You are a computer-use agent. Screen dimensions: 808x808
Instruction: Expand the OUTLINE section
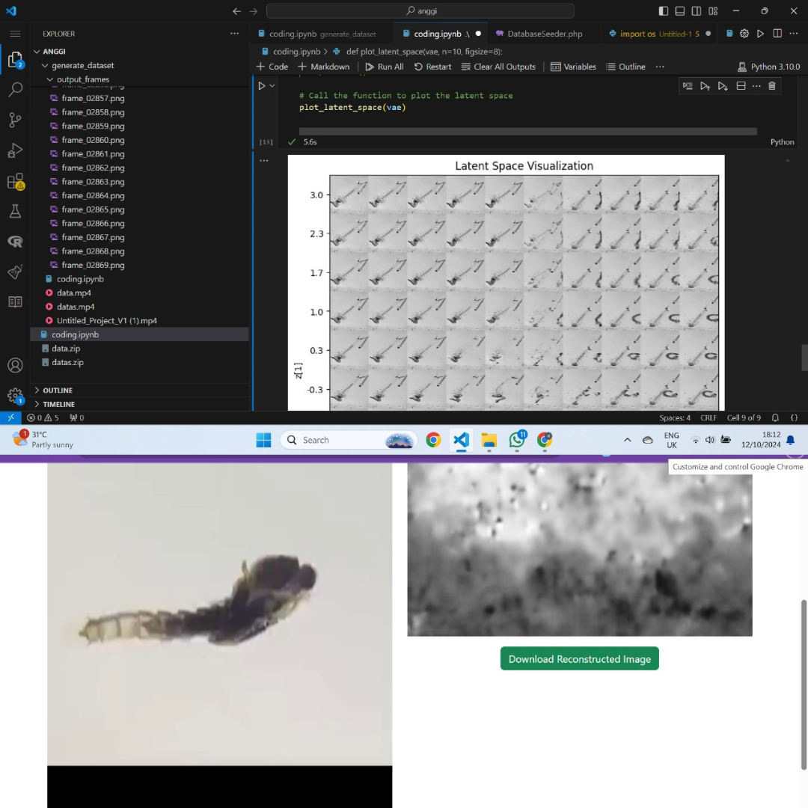pyautogui.click(x=58, y=391)
